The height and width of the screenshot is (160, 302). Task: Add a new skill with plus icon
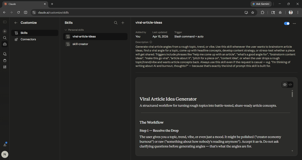pos(123,23)
